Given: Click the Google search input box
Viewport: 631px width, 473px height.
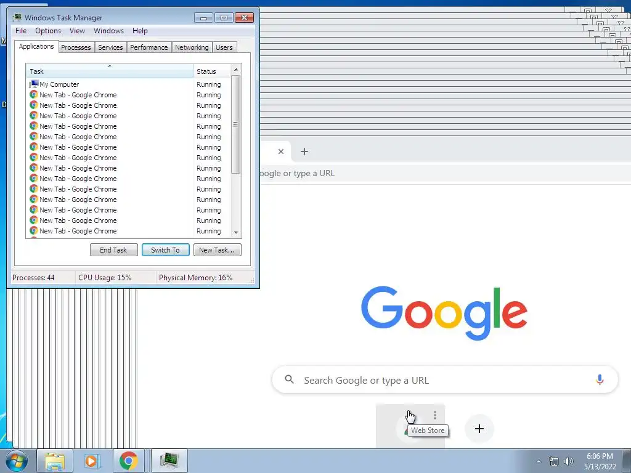Looking at the screenshot, I should (445, 379).
